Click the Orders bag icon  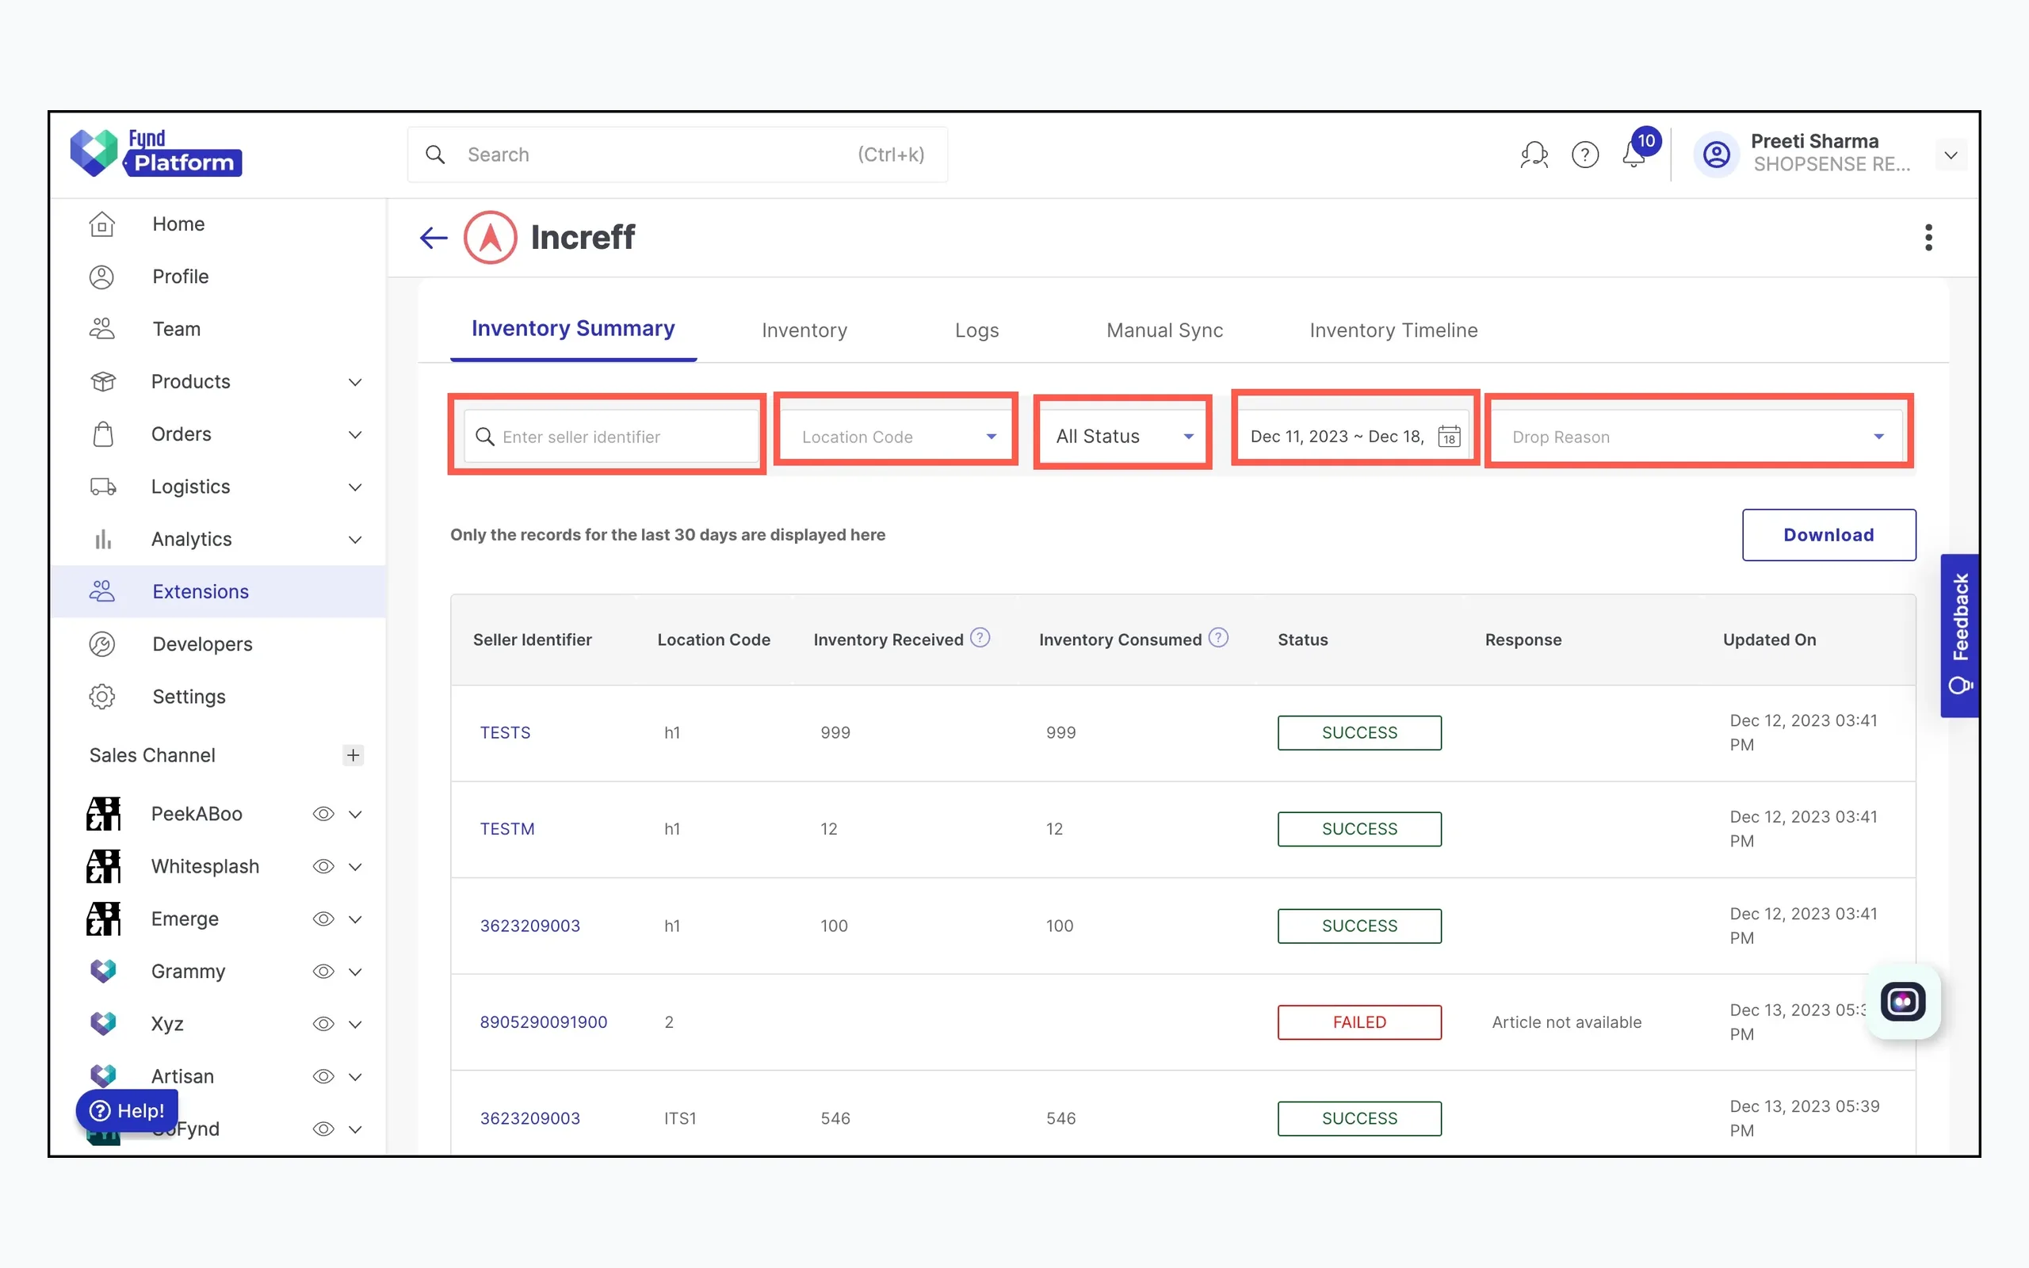102,434
